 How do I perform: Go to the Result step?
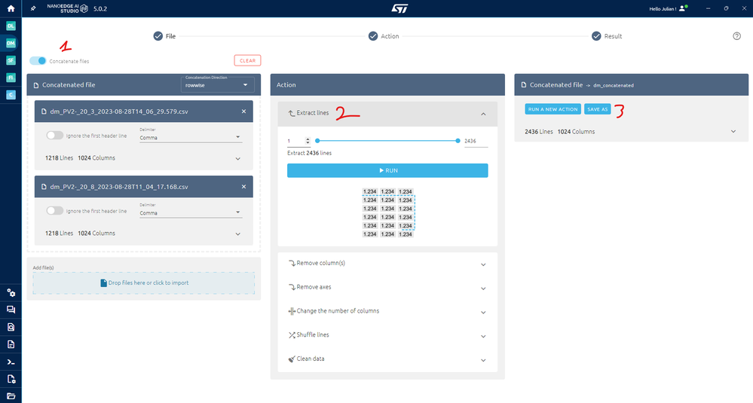click(x=607, y=36)
